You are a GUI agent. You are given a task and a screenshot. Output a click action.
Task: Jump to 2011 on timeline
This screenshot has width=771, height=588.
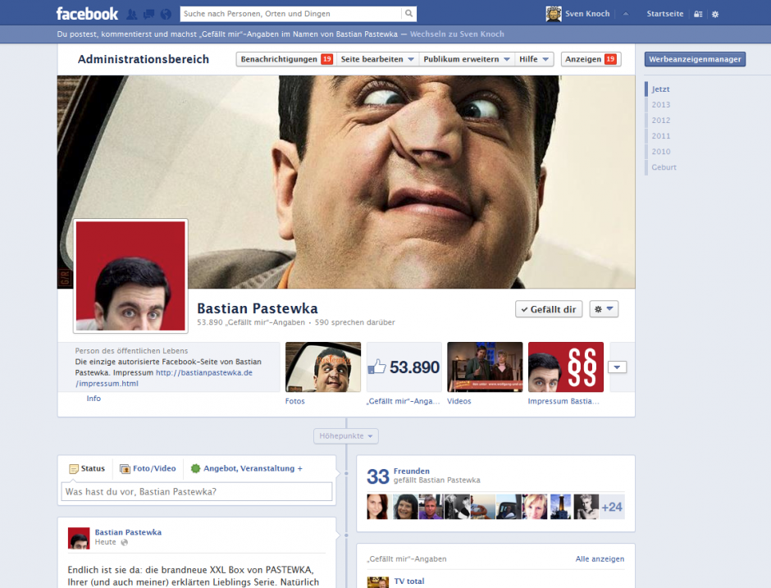click(661, 136)
